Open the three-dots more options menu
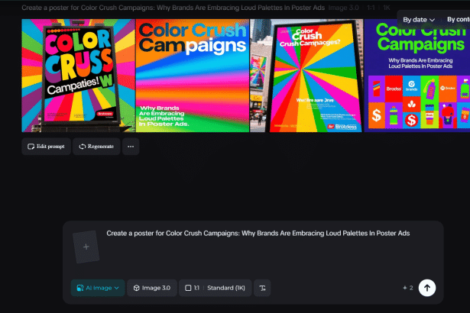This screenshot has height=313, width=470. click(131, 147)
